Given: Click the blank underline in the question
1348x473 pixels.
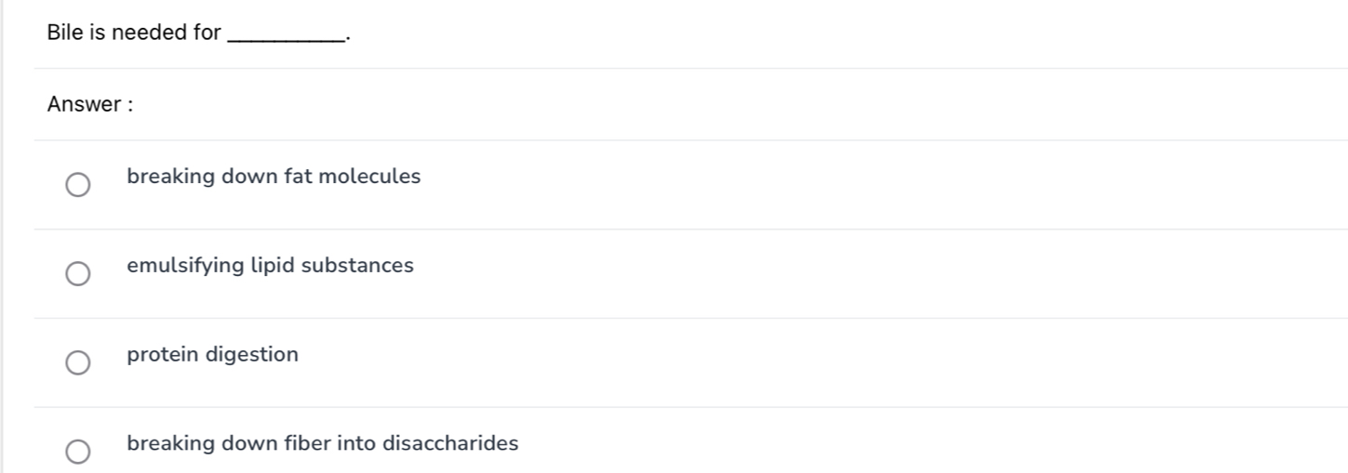Looking at the screenshot, I should (285, 35).
